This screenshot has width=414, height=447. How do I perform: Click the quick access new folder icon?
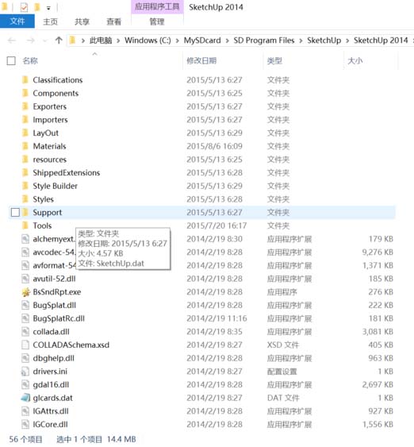coord(37,7)
